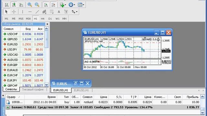This screenshot has height=116, width=207.
Task: Switch to the Символы tab
Action: (x=11, y=89)
